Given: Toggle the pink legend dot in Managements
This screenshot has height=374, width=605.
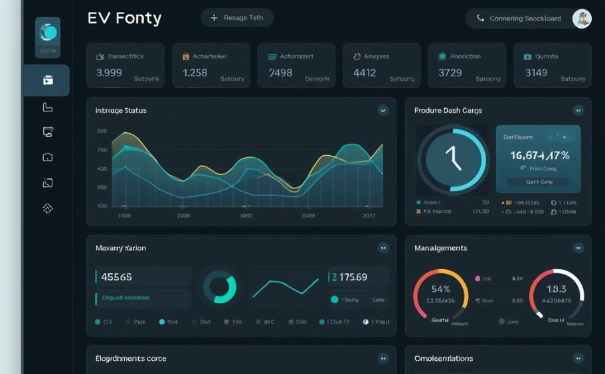Looking at the screenshot, I should 477,279.
